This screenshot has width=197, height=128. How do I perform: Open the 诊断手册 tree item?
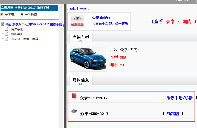tap(17, 34)
